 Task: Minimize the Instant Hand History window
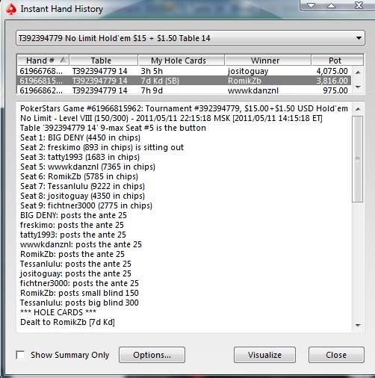coord(311,5)
